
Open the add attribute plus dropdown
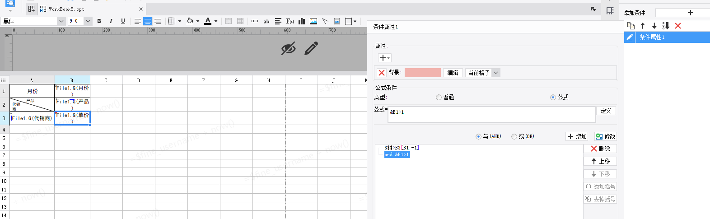[x=384, y=58]
